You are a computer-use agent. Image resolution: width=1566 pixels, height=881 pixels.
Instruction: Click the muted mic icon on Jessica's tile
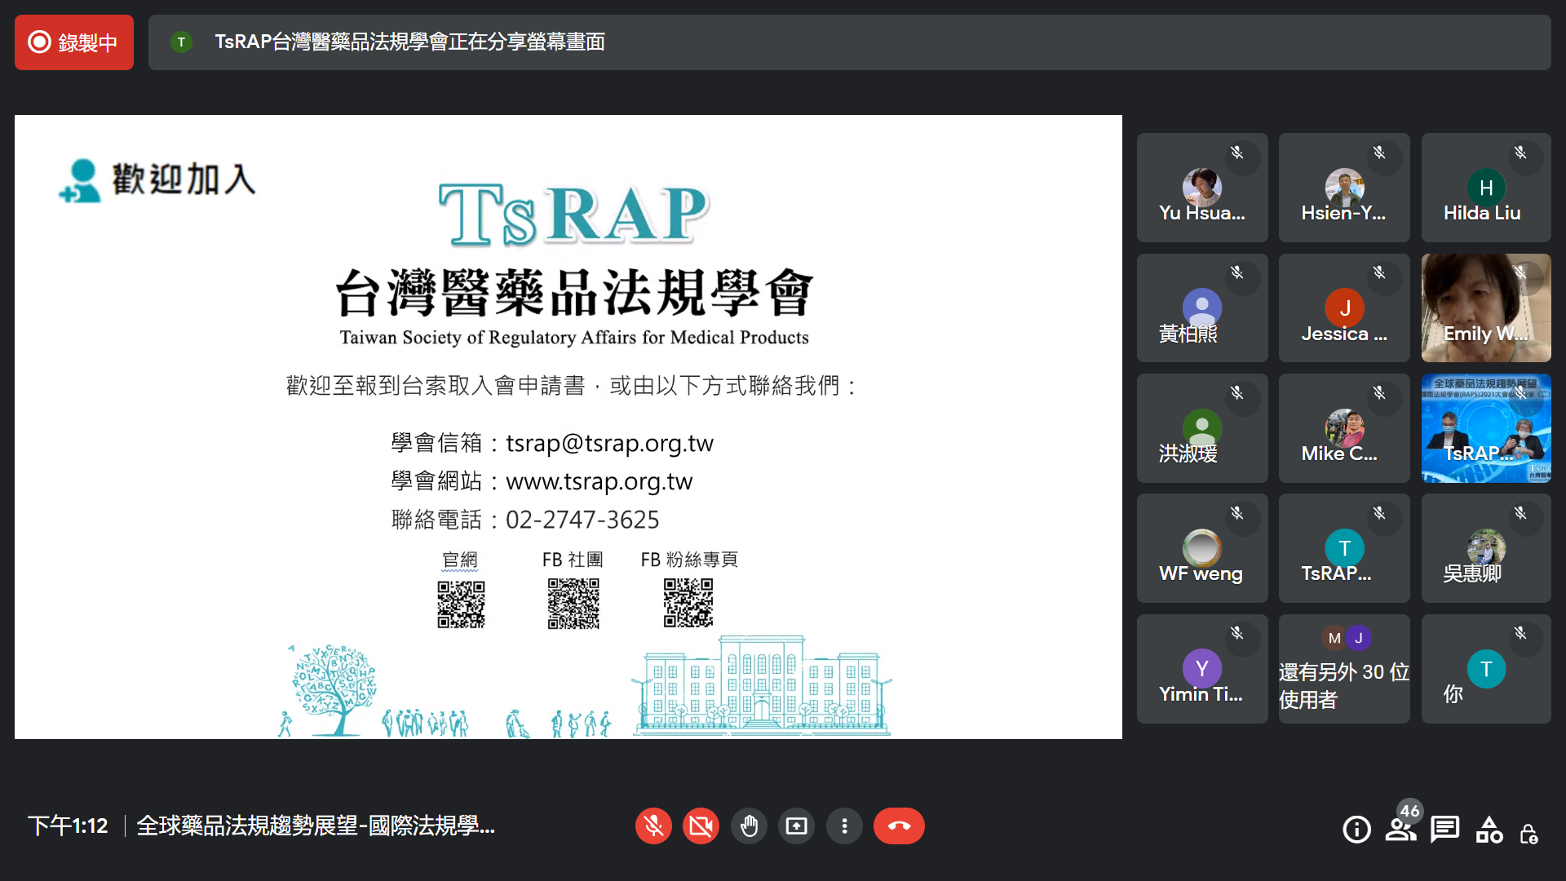point(1379,272)
